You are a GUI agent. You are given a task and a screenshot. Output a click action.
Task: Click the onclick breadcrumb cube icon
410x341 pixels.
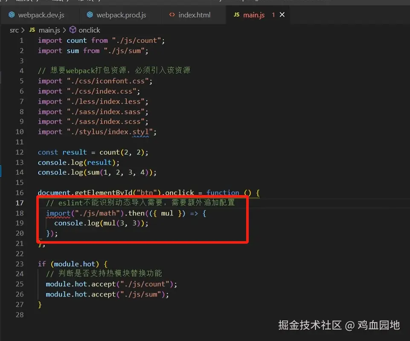tap(73, 30)
